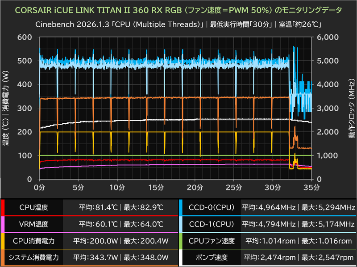Click the 10分 time axis label
Viewport: 357px width, 267px height.
tap(117, 187)
